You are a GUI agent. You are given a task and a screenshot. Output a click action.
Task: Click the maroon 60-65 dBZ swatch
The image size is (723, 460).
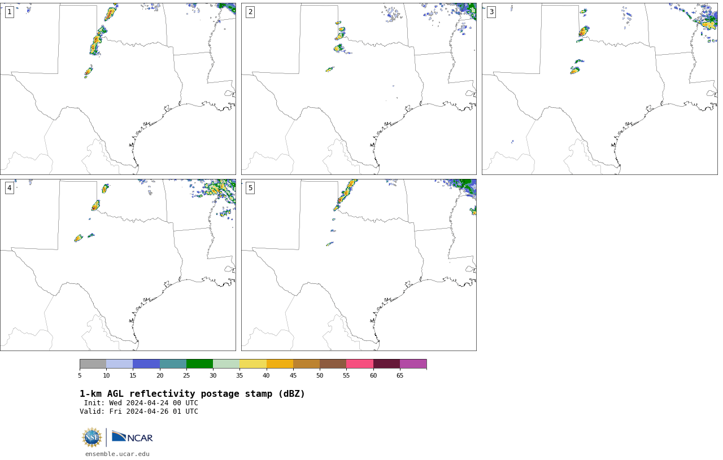386,364
